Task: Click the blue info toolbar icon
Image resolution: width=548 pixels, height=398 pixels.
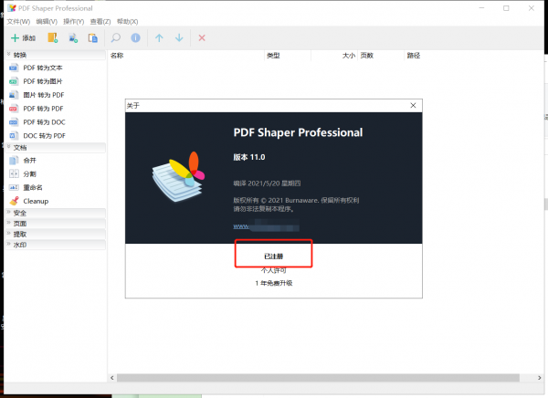Action: click(135, 37)
